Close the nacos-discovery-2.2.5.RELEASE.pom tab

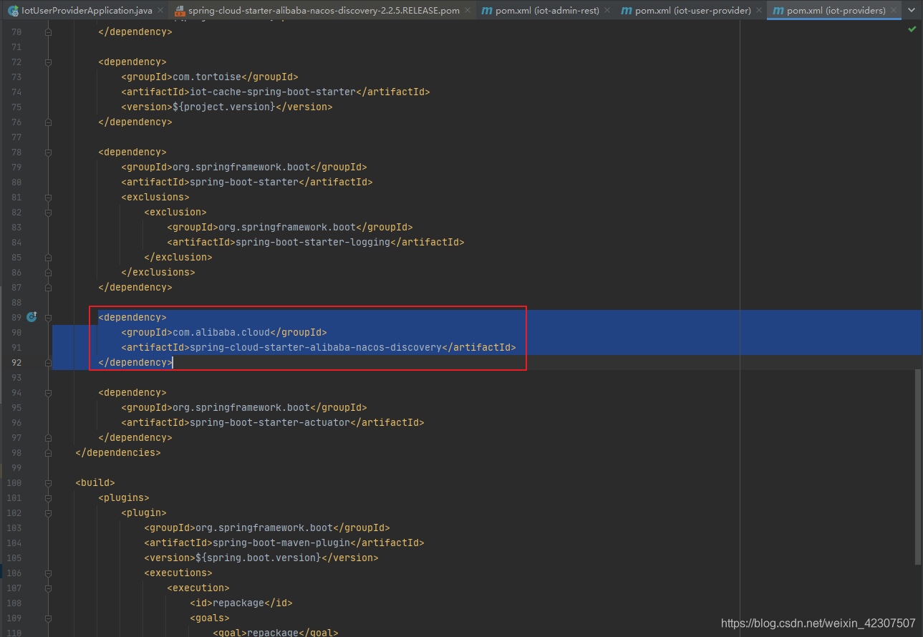[x=468, y=11]
